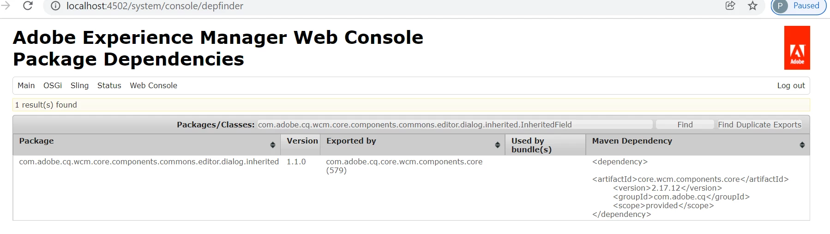This screenshot has height=234, width=830.
Task: Bookmark this page with the star icon
Action: click(753, 6)
